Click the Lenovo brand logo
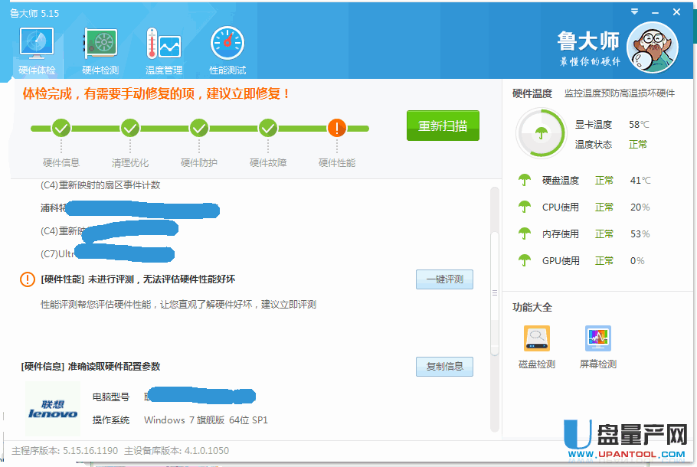 [x=53, y=409]
